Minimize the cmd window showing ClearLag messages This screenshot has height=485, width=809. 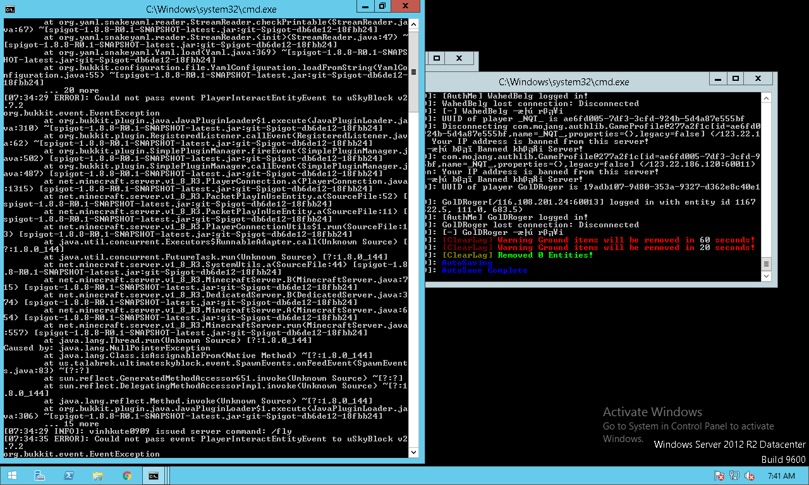point(718,79)
